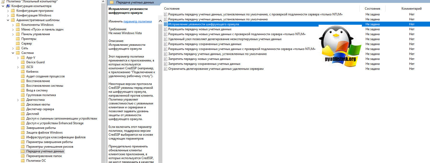Screen dimensions: 430x163
Task: Click the Kerberos folder icon in tree
Action: coord(23,72)
